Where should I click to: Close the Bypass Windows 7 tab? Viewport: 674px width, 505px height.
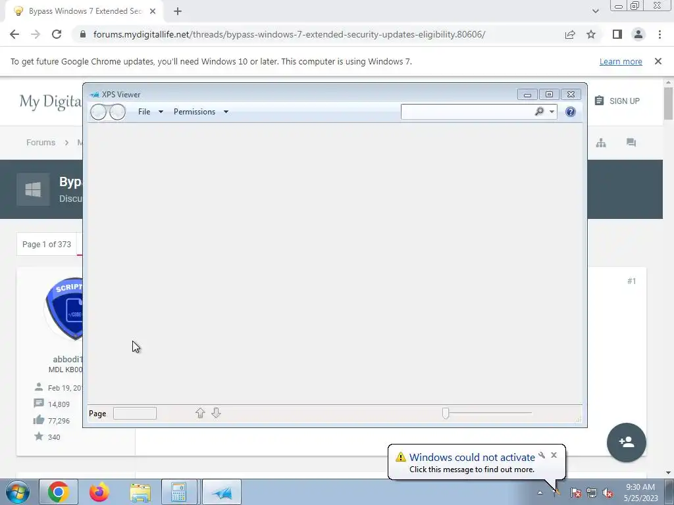(x=153, y=11)
